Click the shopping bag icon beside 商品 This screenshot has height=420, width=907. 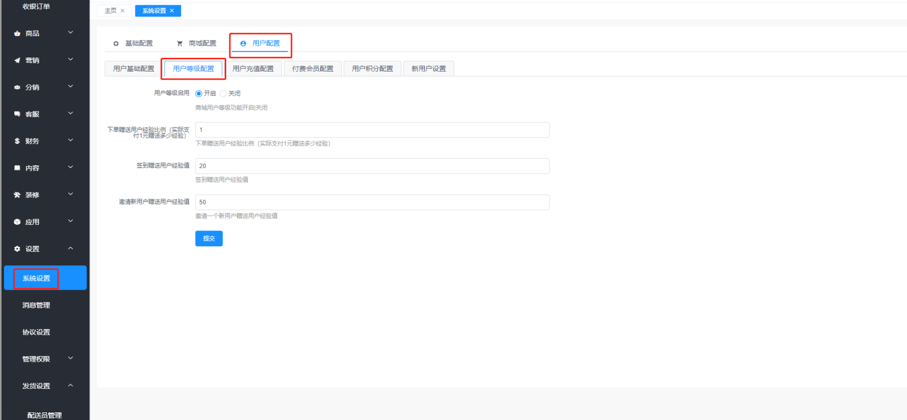coord(17,34)
